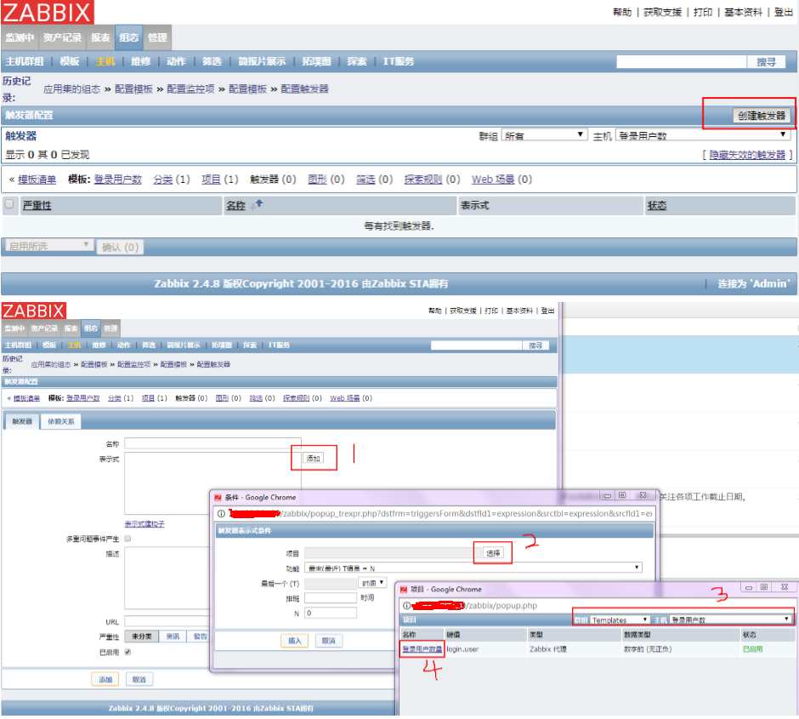Viewport: 799px width, 719px height.
Task: Focus the 描述 textarea in trigger form
Action: pos(167,579)
